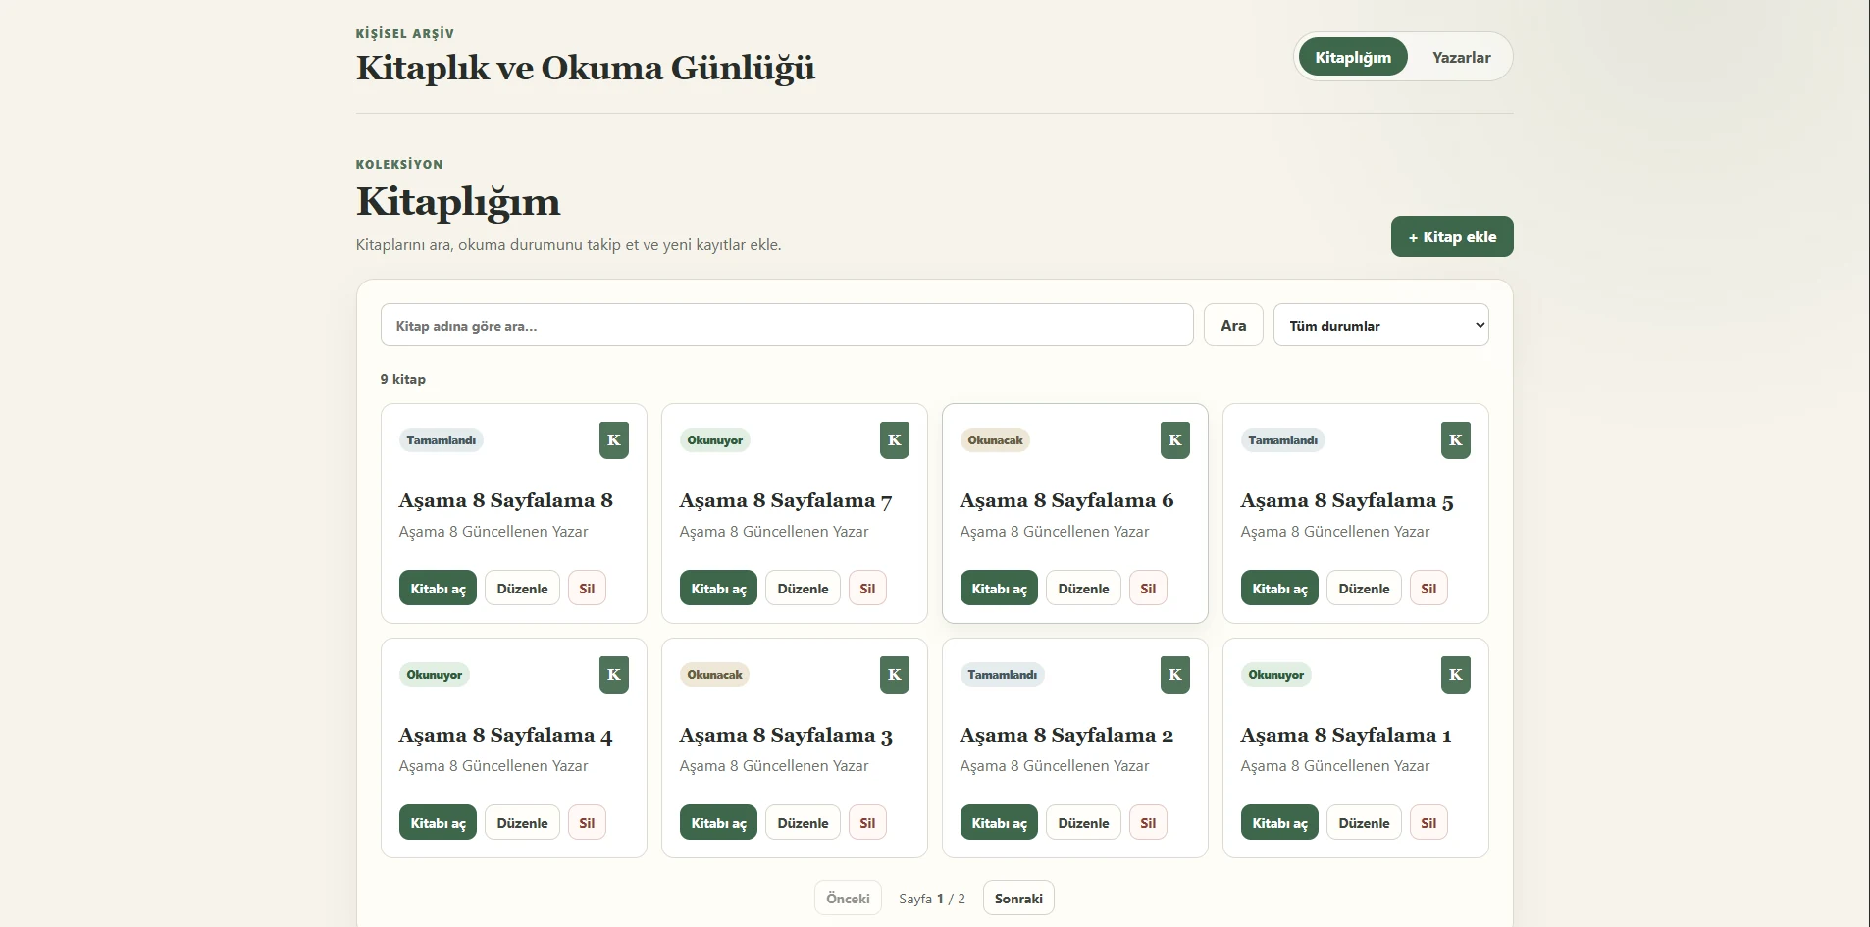Go to the Sonraki page
The width and height of the screenshot is (1870, 927).
[x=1018, y=899]
